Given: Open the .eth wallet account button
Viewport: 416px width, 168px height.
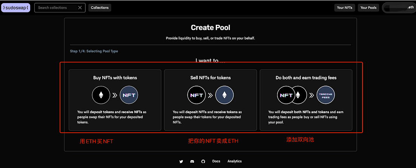Looking at the screenshot, I should pos(399,8).
